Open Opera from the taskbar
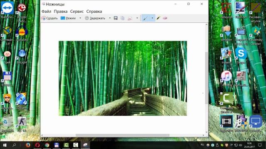This screenshot has width=266, height=149. 37,145
